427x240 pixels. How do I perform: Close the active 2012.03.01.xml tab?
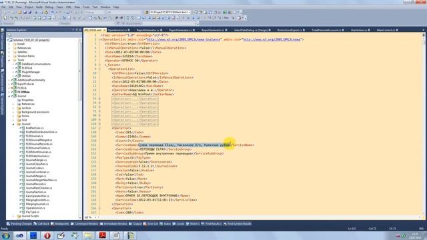point(104,30)
